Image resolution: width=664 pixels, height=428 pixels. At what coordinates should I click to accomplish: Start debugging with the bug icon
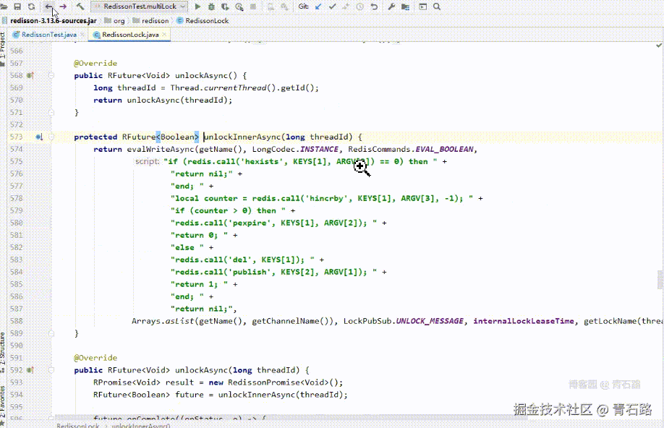211,7
